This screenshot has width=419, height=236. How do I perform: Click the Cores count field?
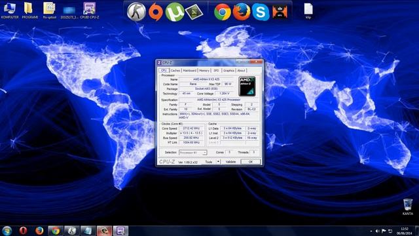click(x=229, y=152)
